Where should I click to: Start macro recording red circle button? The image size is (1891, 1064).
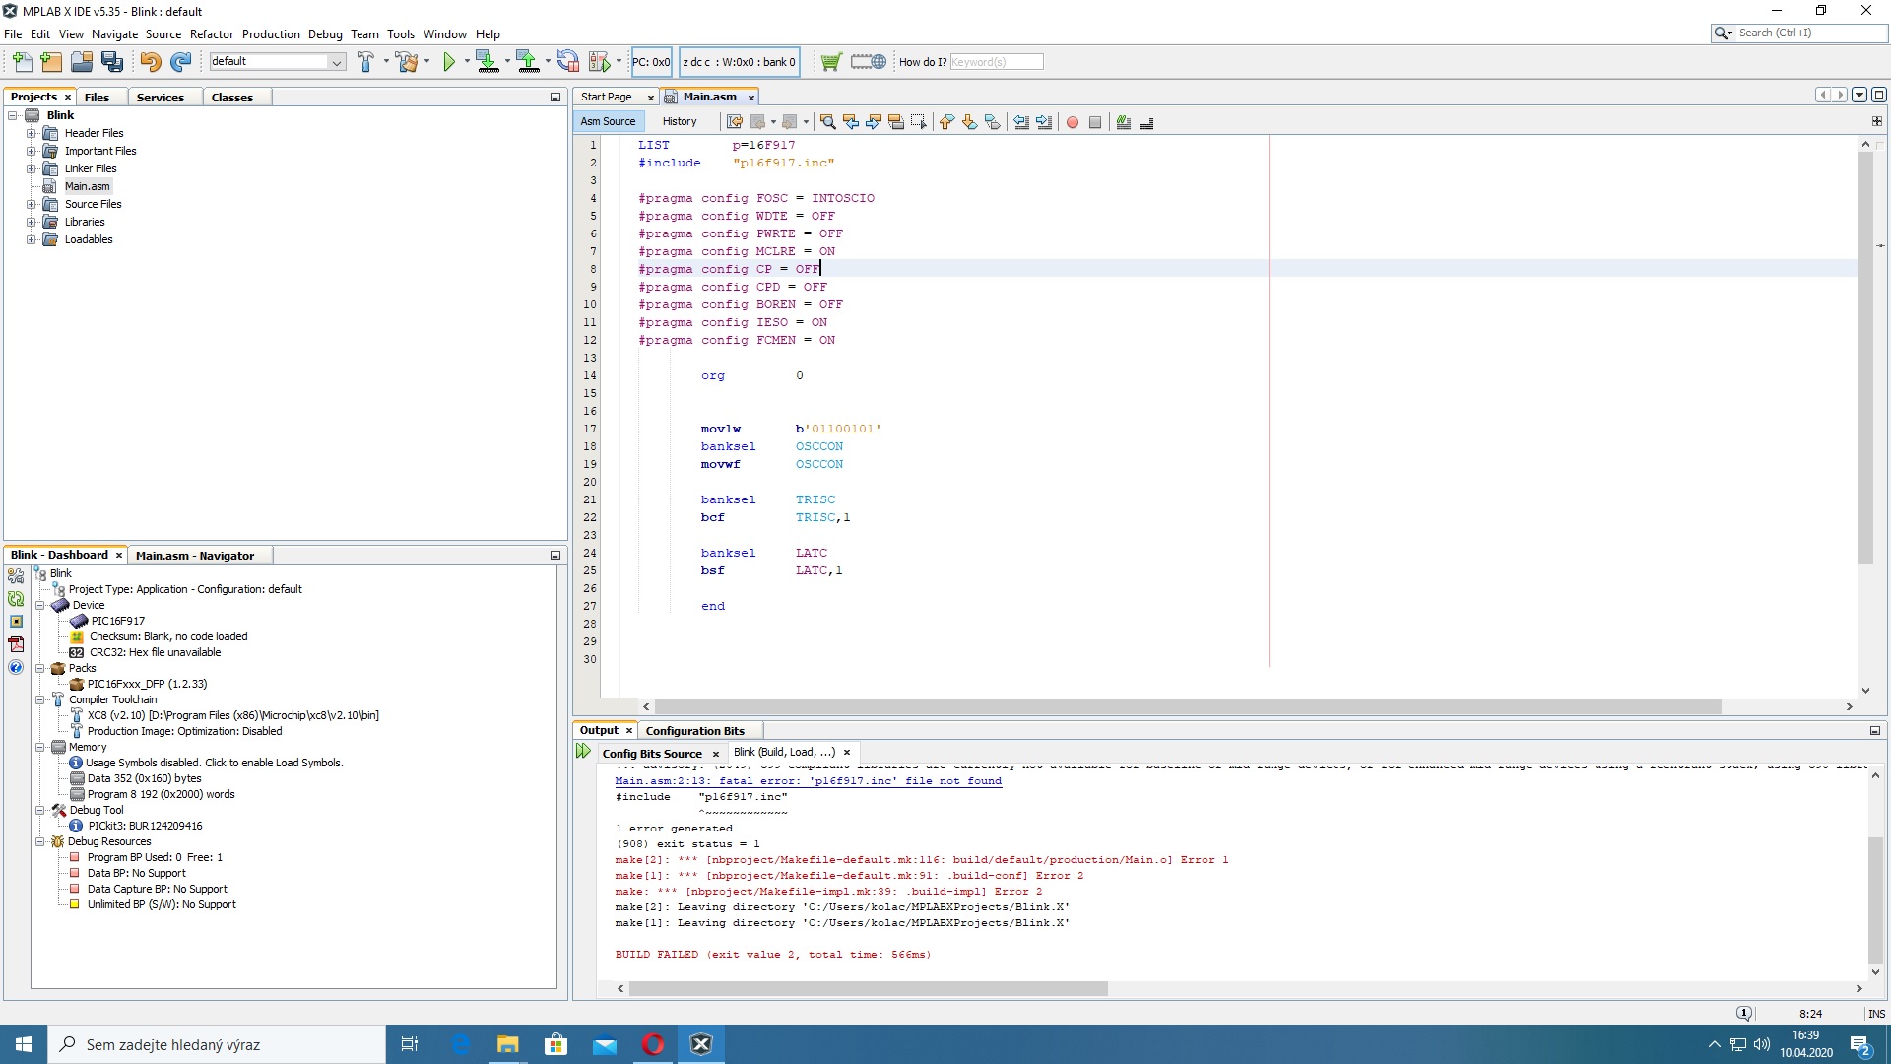[x=1073, y=122]
